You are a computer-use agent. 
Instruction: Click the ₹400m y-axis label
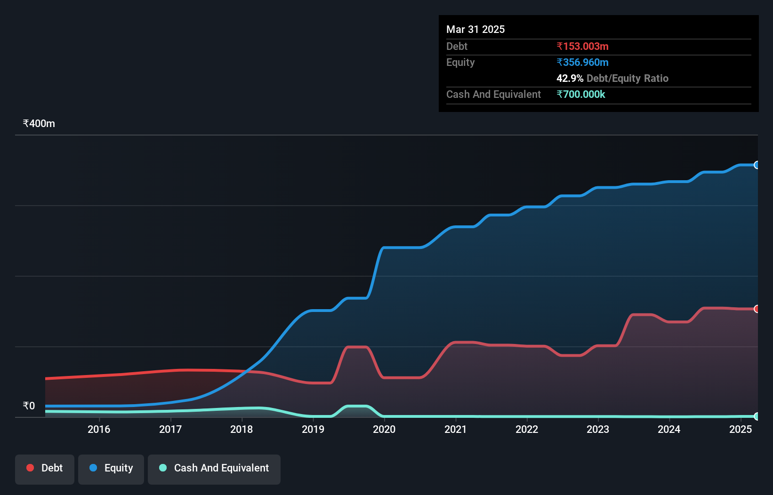click(x=39, y=124)
